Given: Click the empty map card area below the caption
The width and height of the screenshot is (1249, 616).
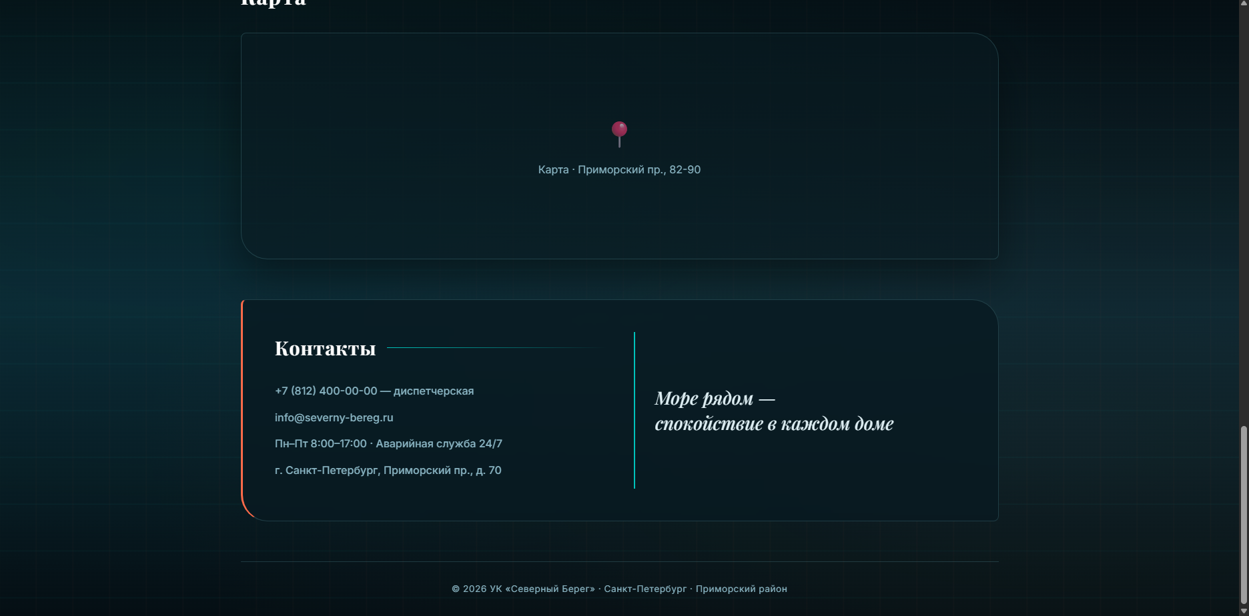Looking at the screenshot, I should (619, 220).
